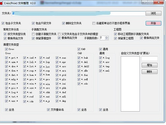
Task: Toggle 包含子文件夹 checkbox
Action: (x=3, y=23)
